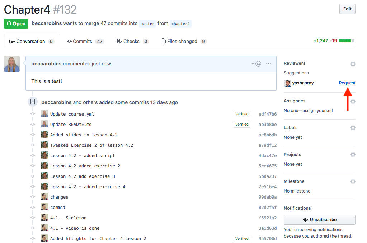Image resolution: width=367 pixels, height=243 pixels.
Task: Click beccarobins avatar beside the comment
Action: [12, 64]
